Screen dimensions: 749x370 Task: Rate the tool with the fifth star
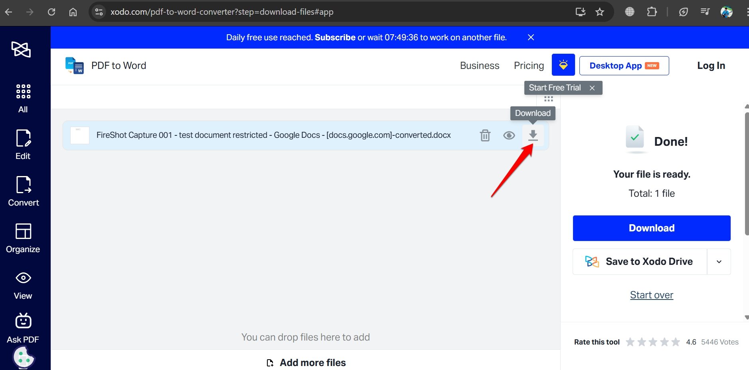[676, 342]
